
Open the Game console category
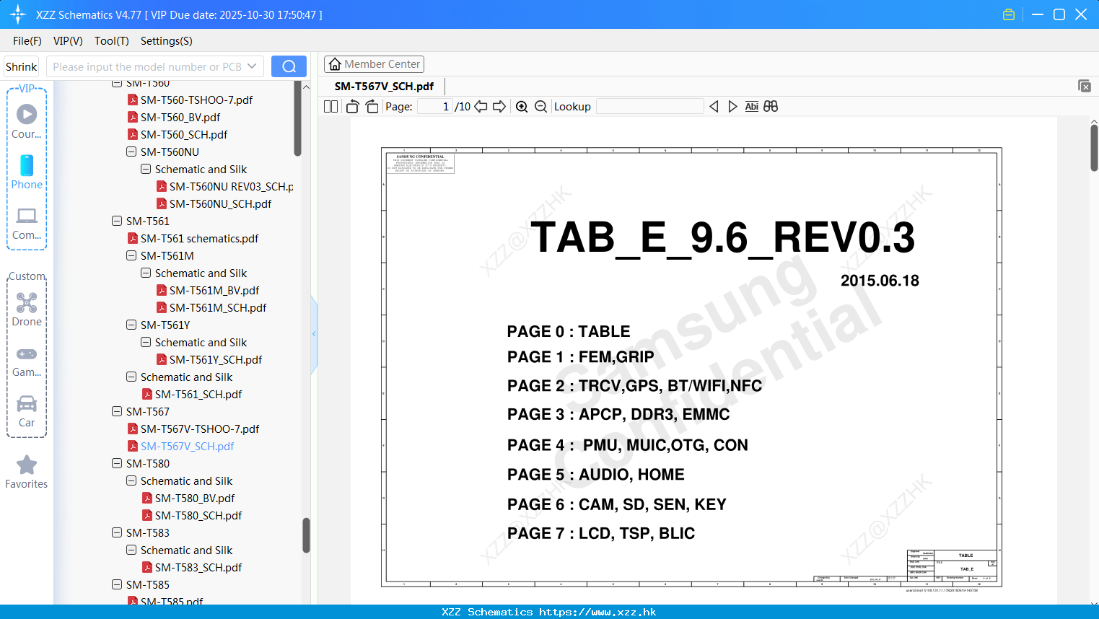tap(27, 361)
